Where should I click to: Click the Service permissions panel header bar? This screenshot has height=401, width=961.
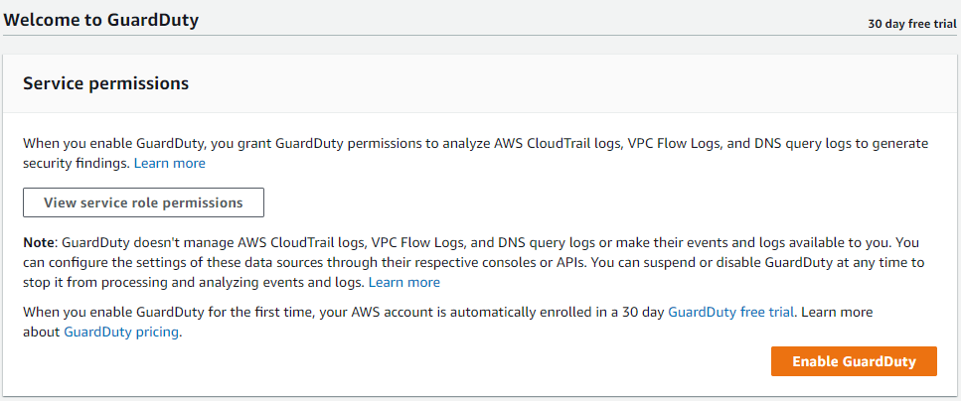tap(477, 83)
